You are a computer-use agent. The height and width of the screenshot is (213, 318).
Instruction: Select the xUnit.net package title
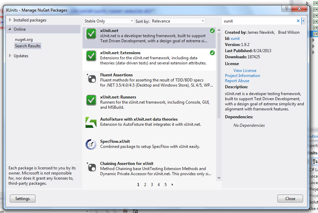[109, 31]
